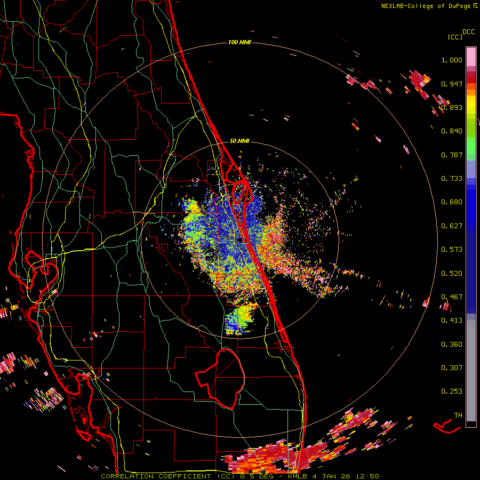Screen dimensions: 480x480
Task: Click the 0.307 color scale value
Action: [x=452, y=368]
